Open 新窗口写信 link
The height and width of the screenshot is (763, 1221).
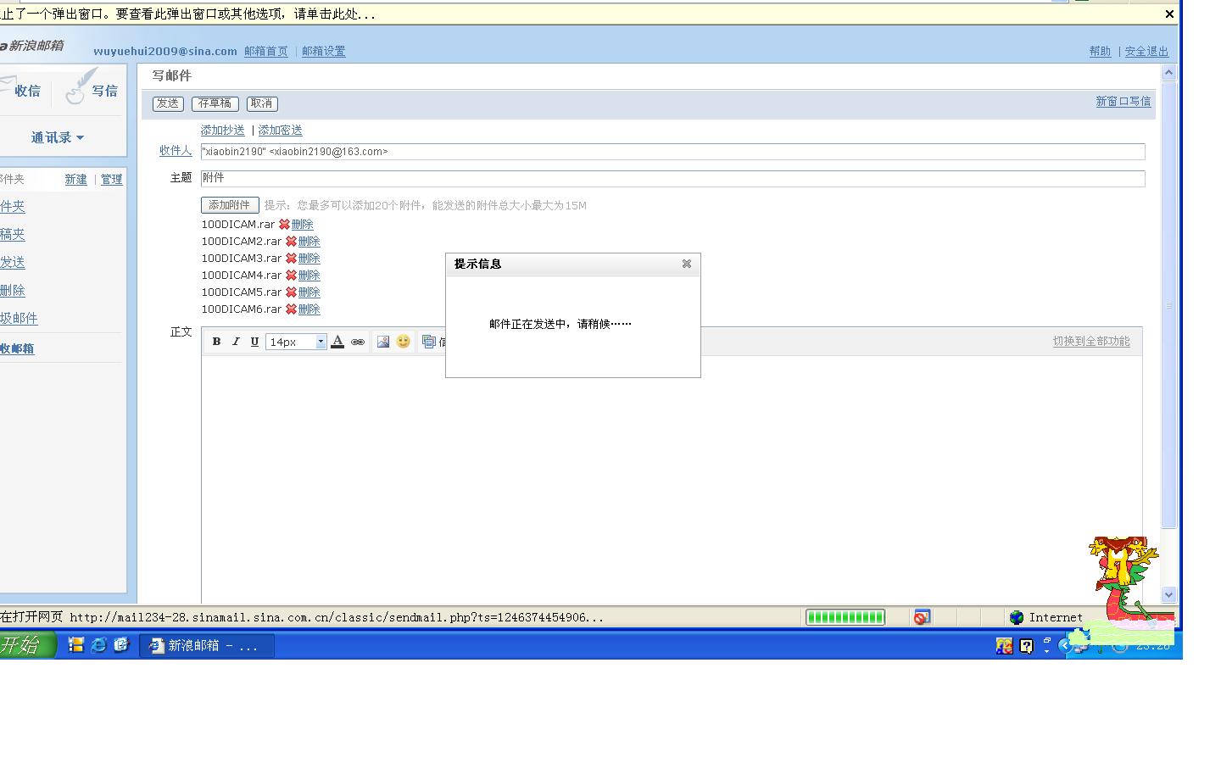pyautogui.click(x=1123, y=102)
